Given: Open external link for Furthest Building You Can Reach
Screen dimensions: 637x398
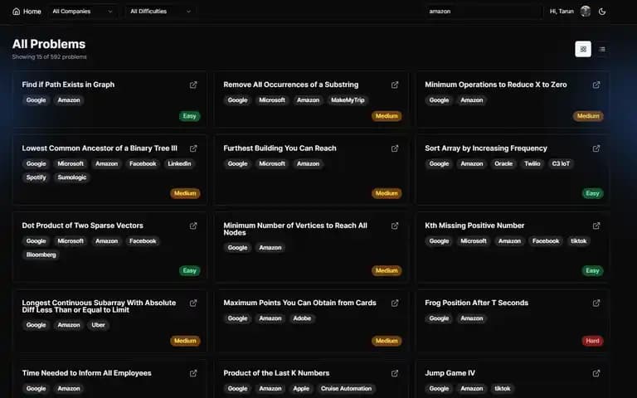Looking at the screenshot, I should click(x=395, y=148).
